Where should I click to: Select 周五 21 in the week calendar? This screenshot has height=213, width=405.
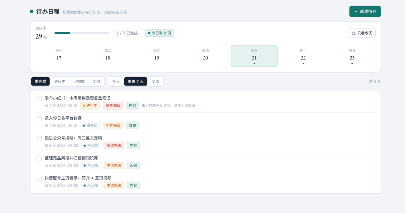pyautogui.click(x=254, y=56)
